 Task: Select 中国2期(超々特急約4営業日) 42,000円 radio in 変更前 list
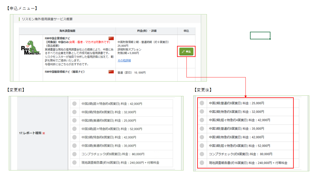click(x=74, y=104)
